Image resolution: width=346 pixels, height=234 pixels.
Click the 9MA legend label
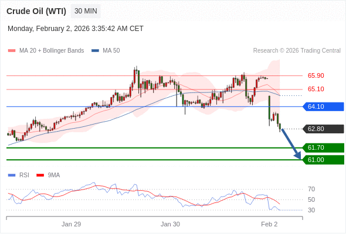point(54,175)
